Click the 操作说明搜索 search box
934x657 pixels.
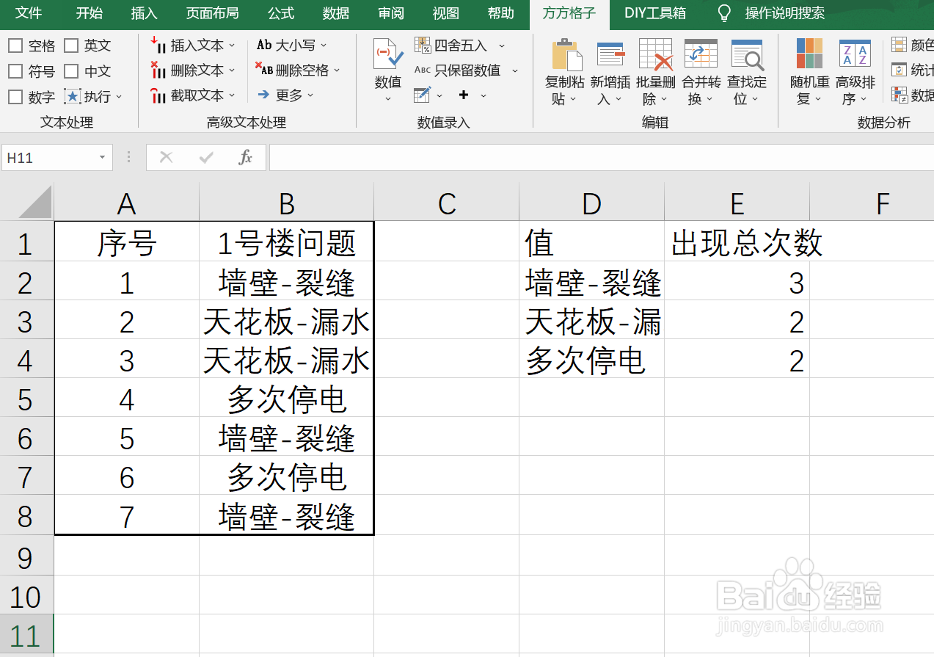(x=785, y=13)
